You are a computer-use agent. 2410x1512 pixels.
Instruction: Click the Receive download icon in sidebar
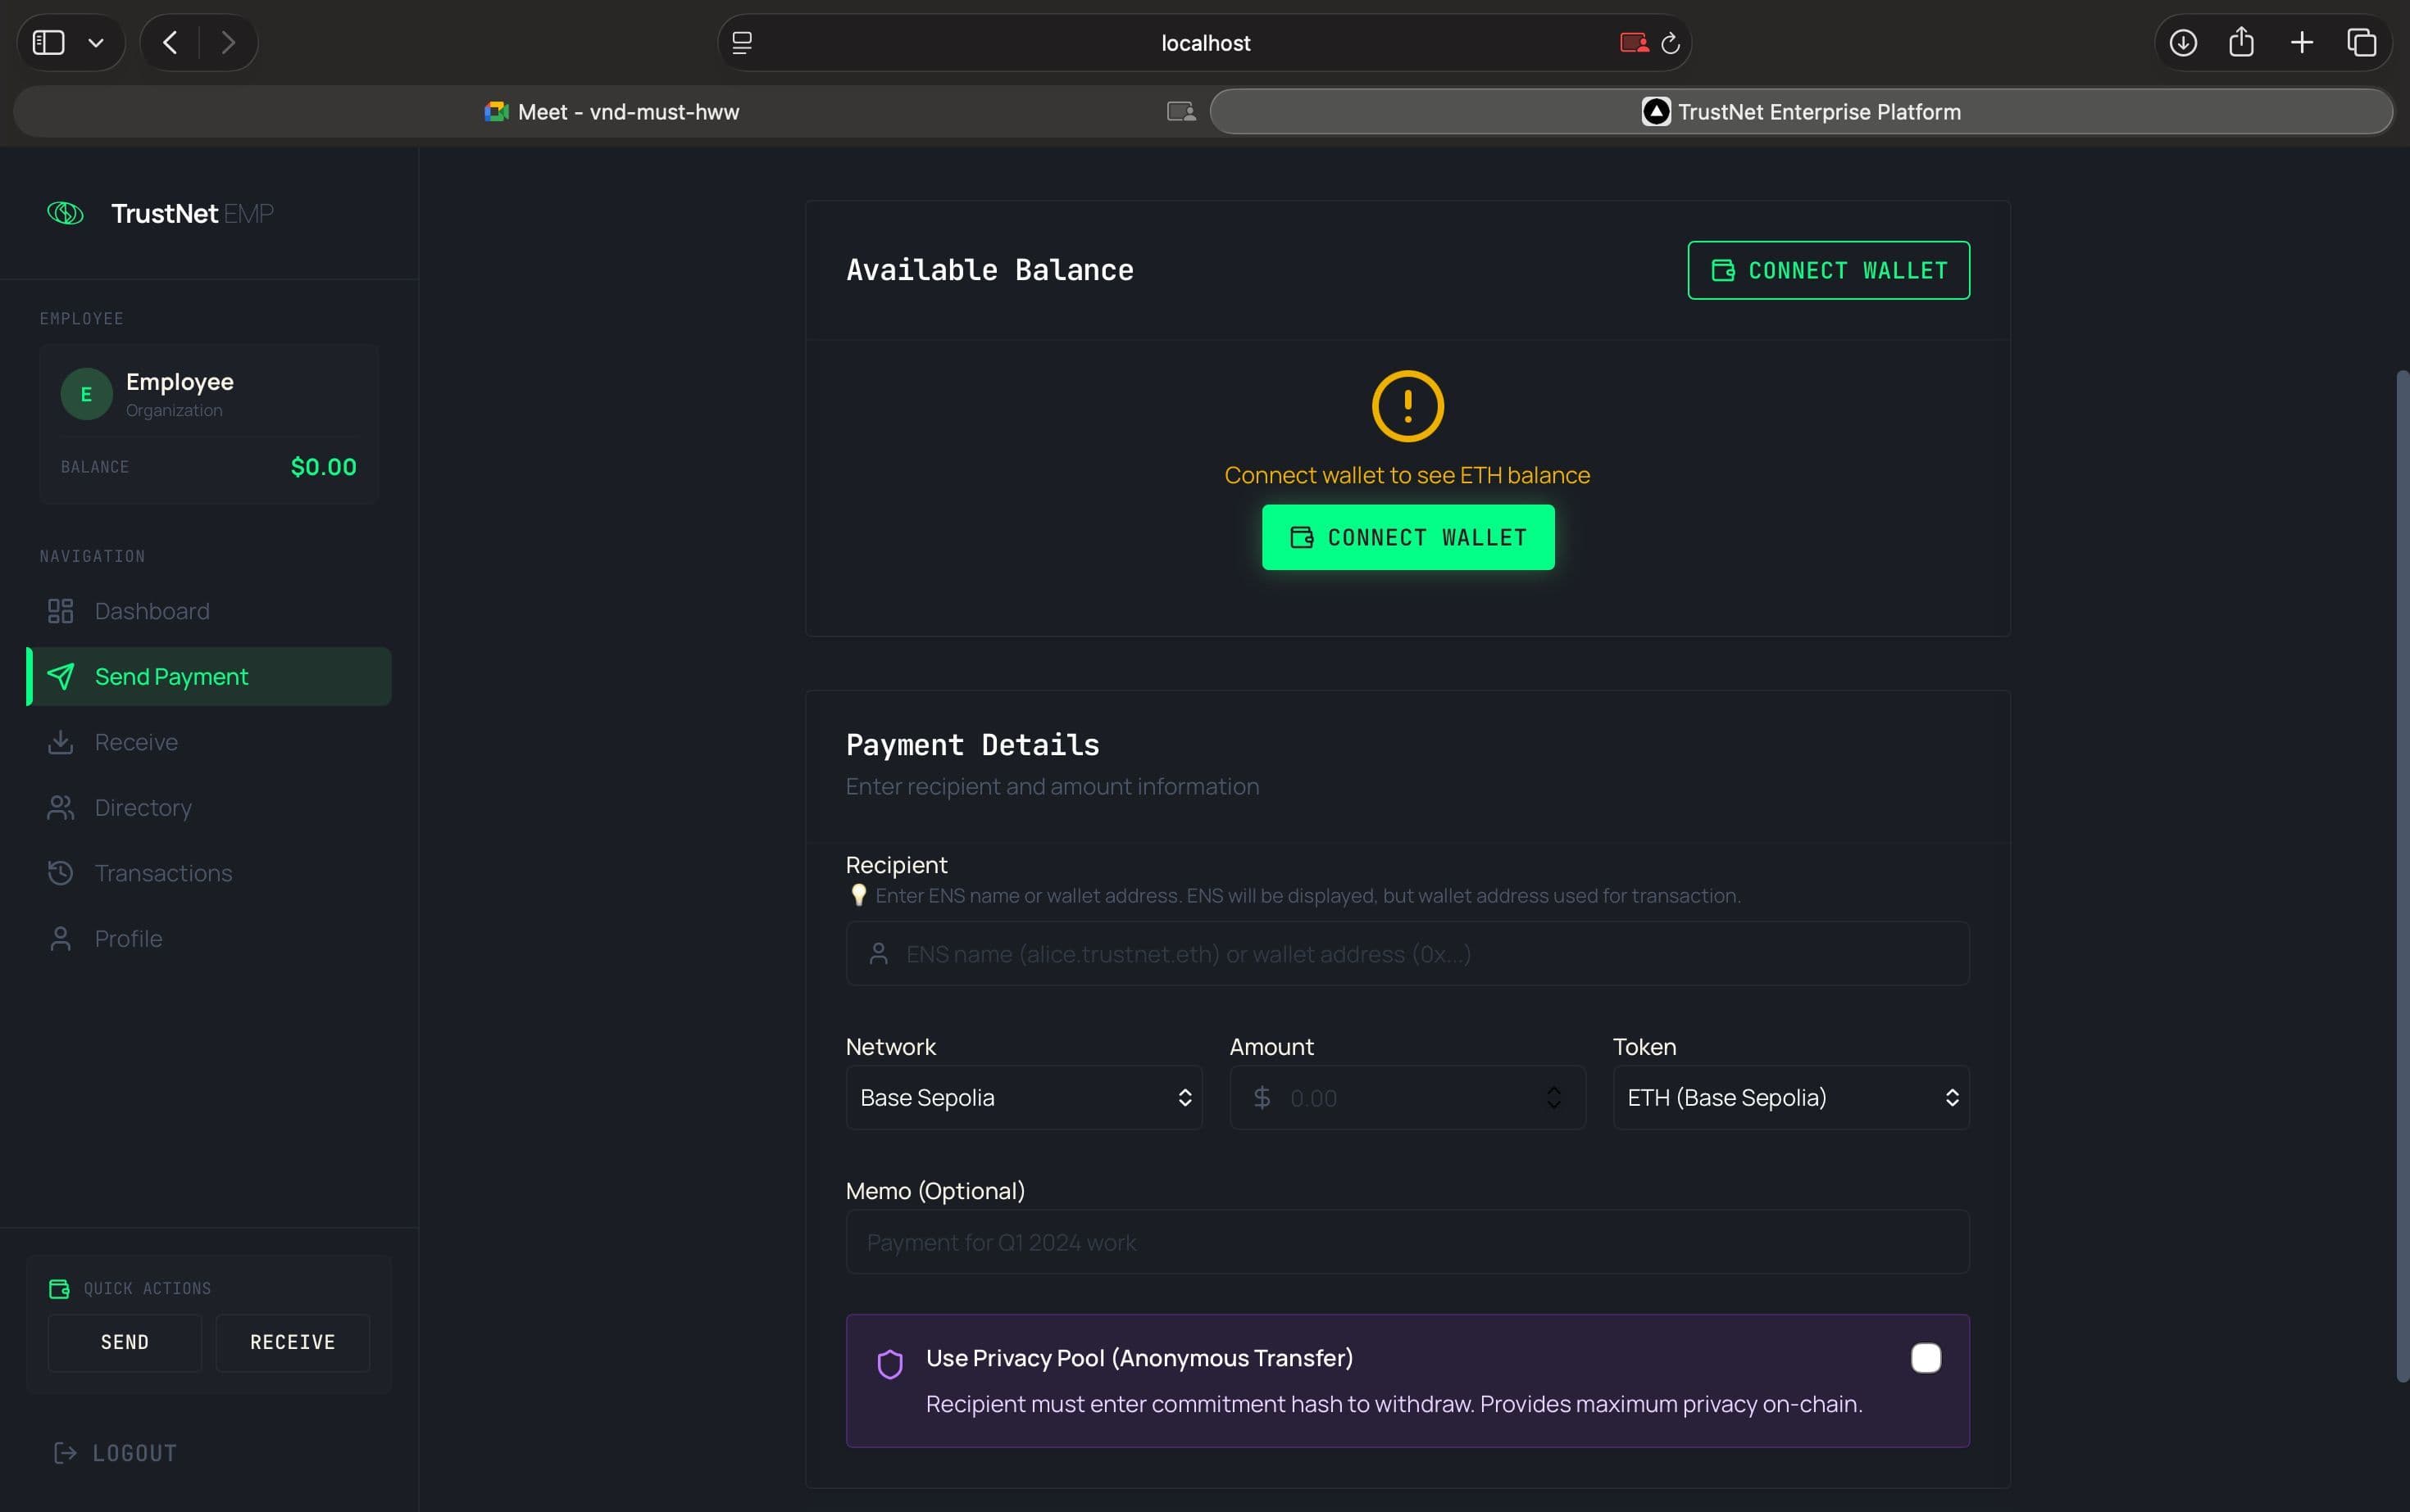tap(61, 742)
